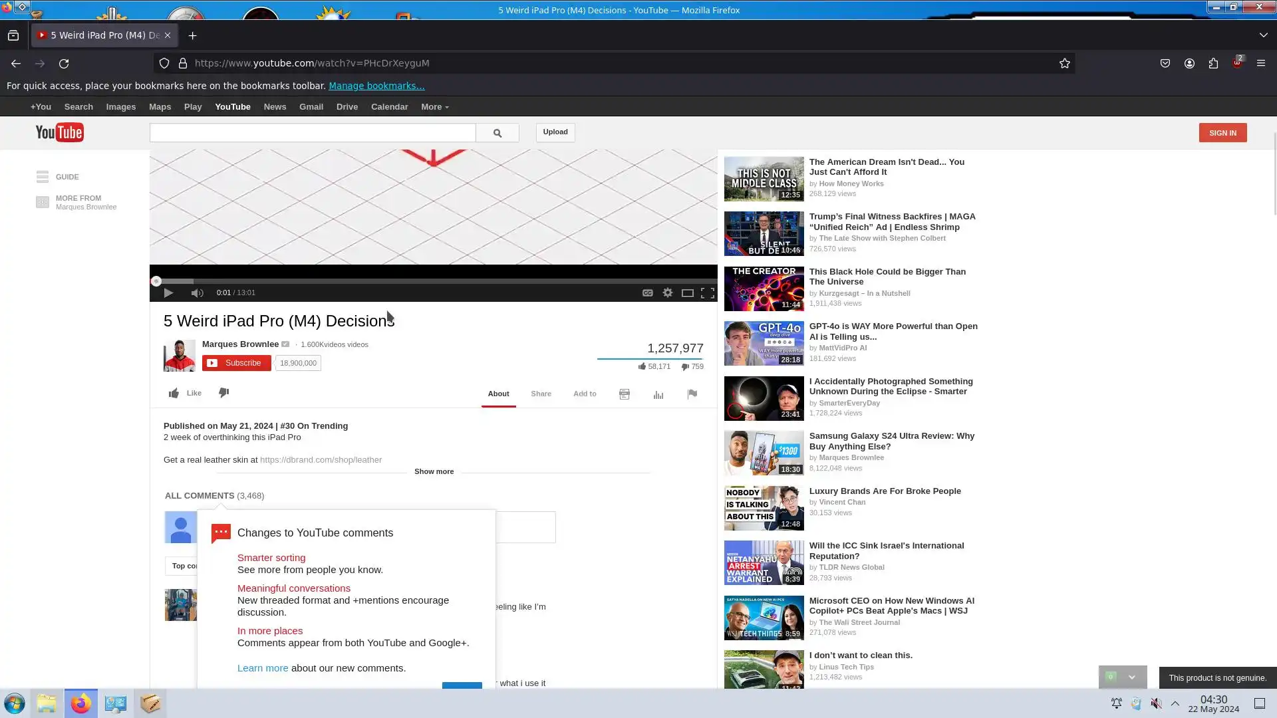Open the video statistics icon
The image size is (1277, 718).
(x=658, y=394)
